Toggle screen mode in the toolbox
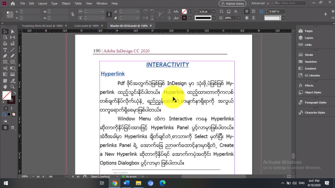Screen dimensions: 335x188 pos(13,128)
